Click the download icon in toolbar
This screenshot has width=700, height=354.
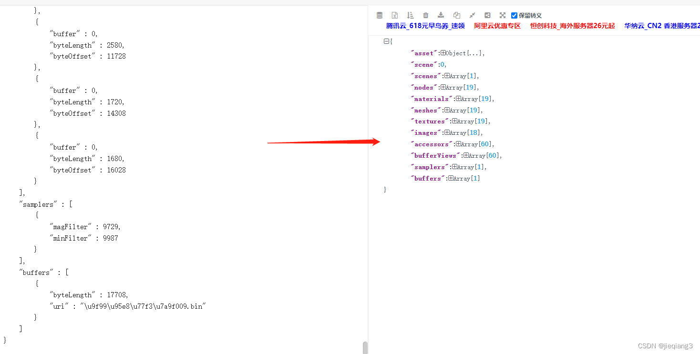(x=441, y=15)
